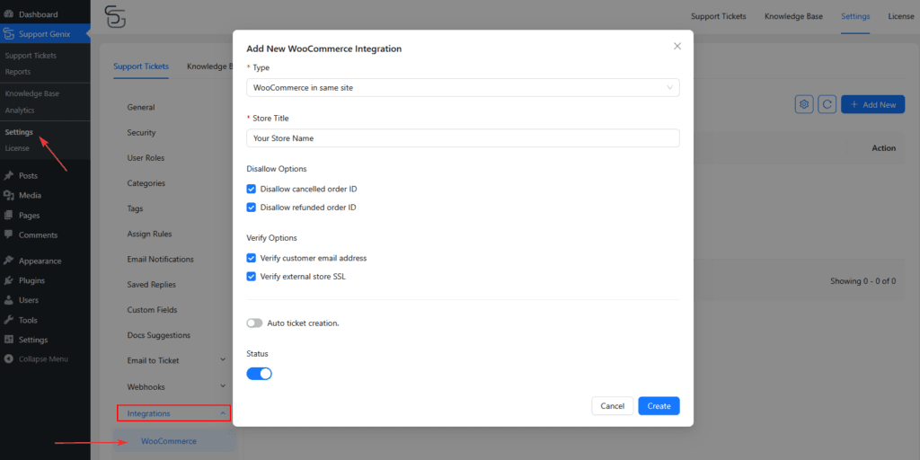Screen dimensions: 920x460
Task: Open the Type dropdown
Action: (463, 87)
